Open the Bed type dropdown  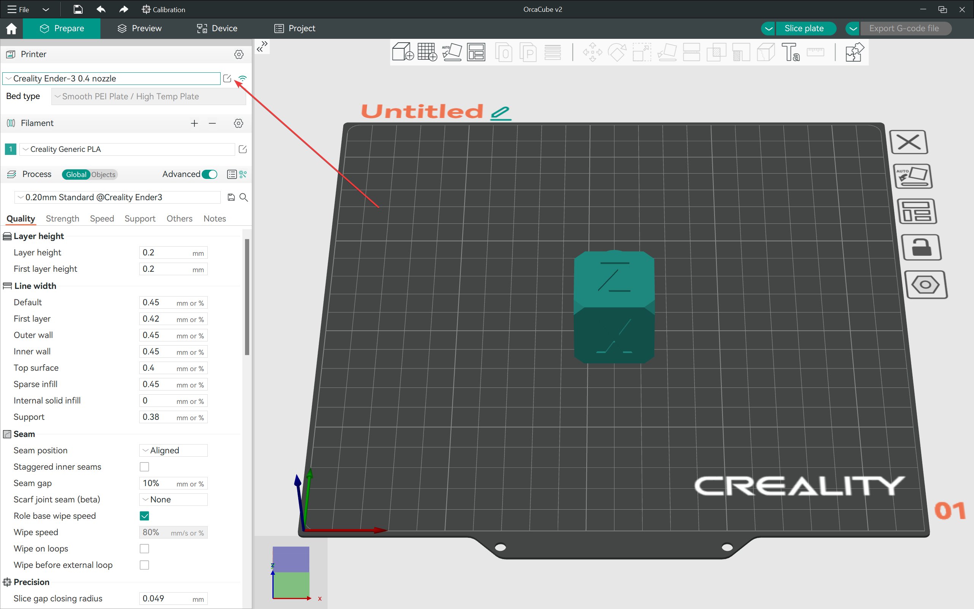(x=148, y=97)
